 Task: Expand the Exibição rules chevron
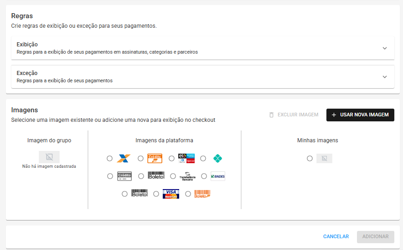385,48
